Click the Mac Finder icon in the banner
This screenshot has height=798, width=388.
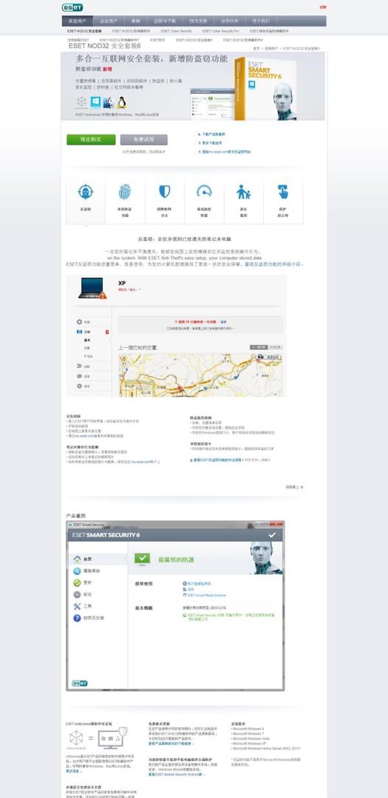pyautogui.click(x=108, y=102)
